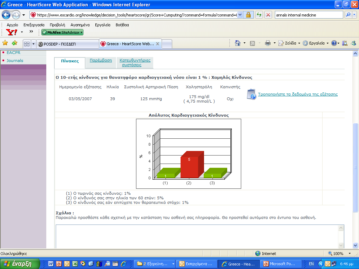Viewport: 359px width, 269px height.
Task: Open the Favorites Center star
Action: coord(5,43)
